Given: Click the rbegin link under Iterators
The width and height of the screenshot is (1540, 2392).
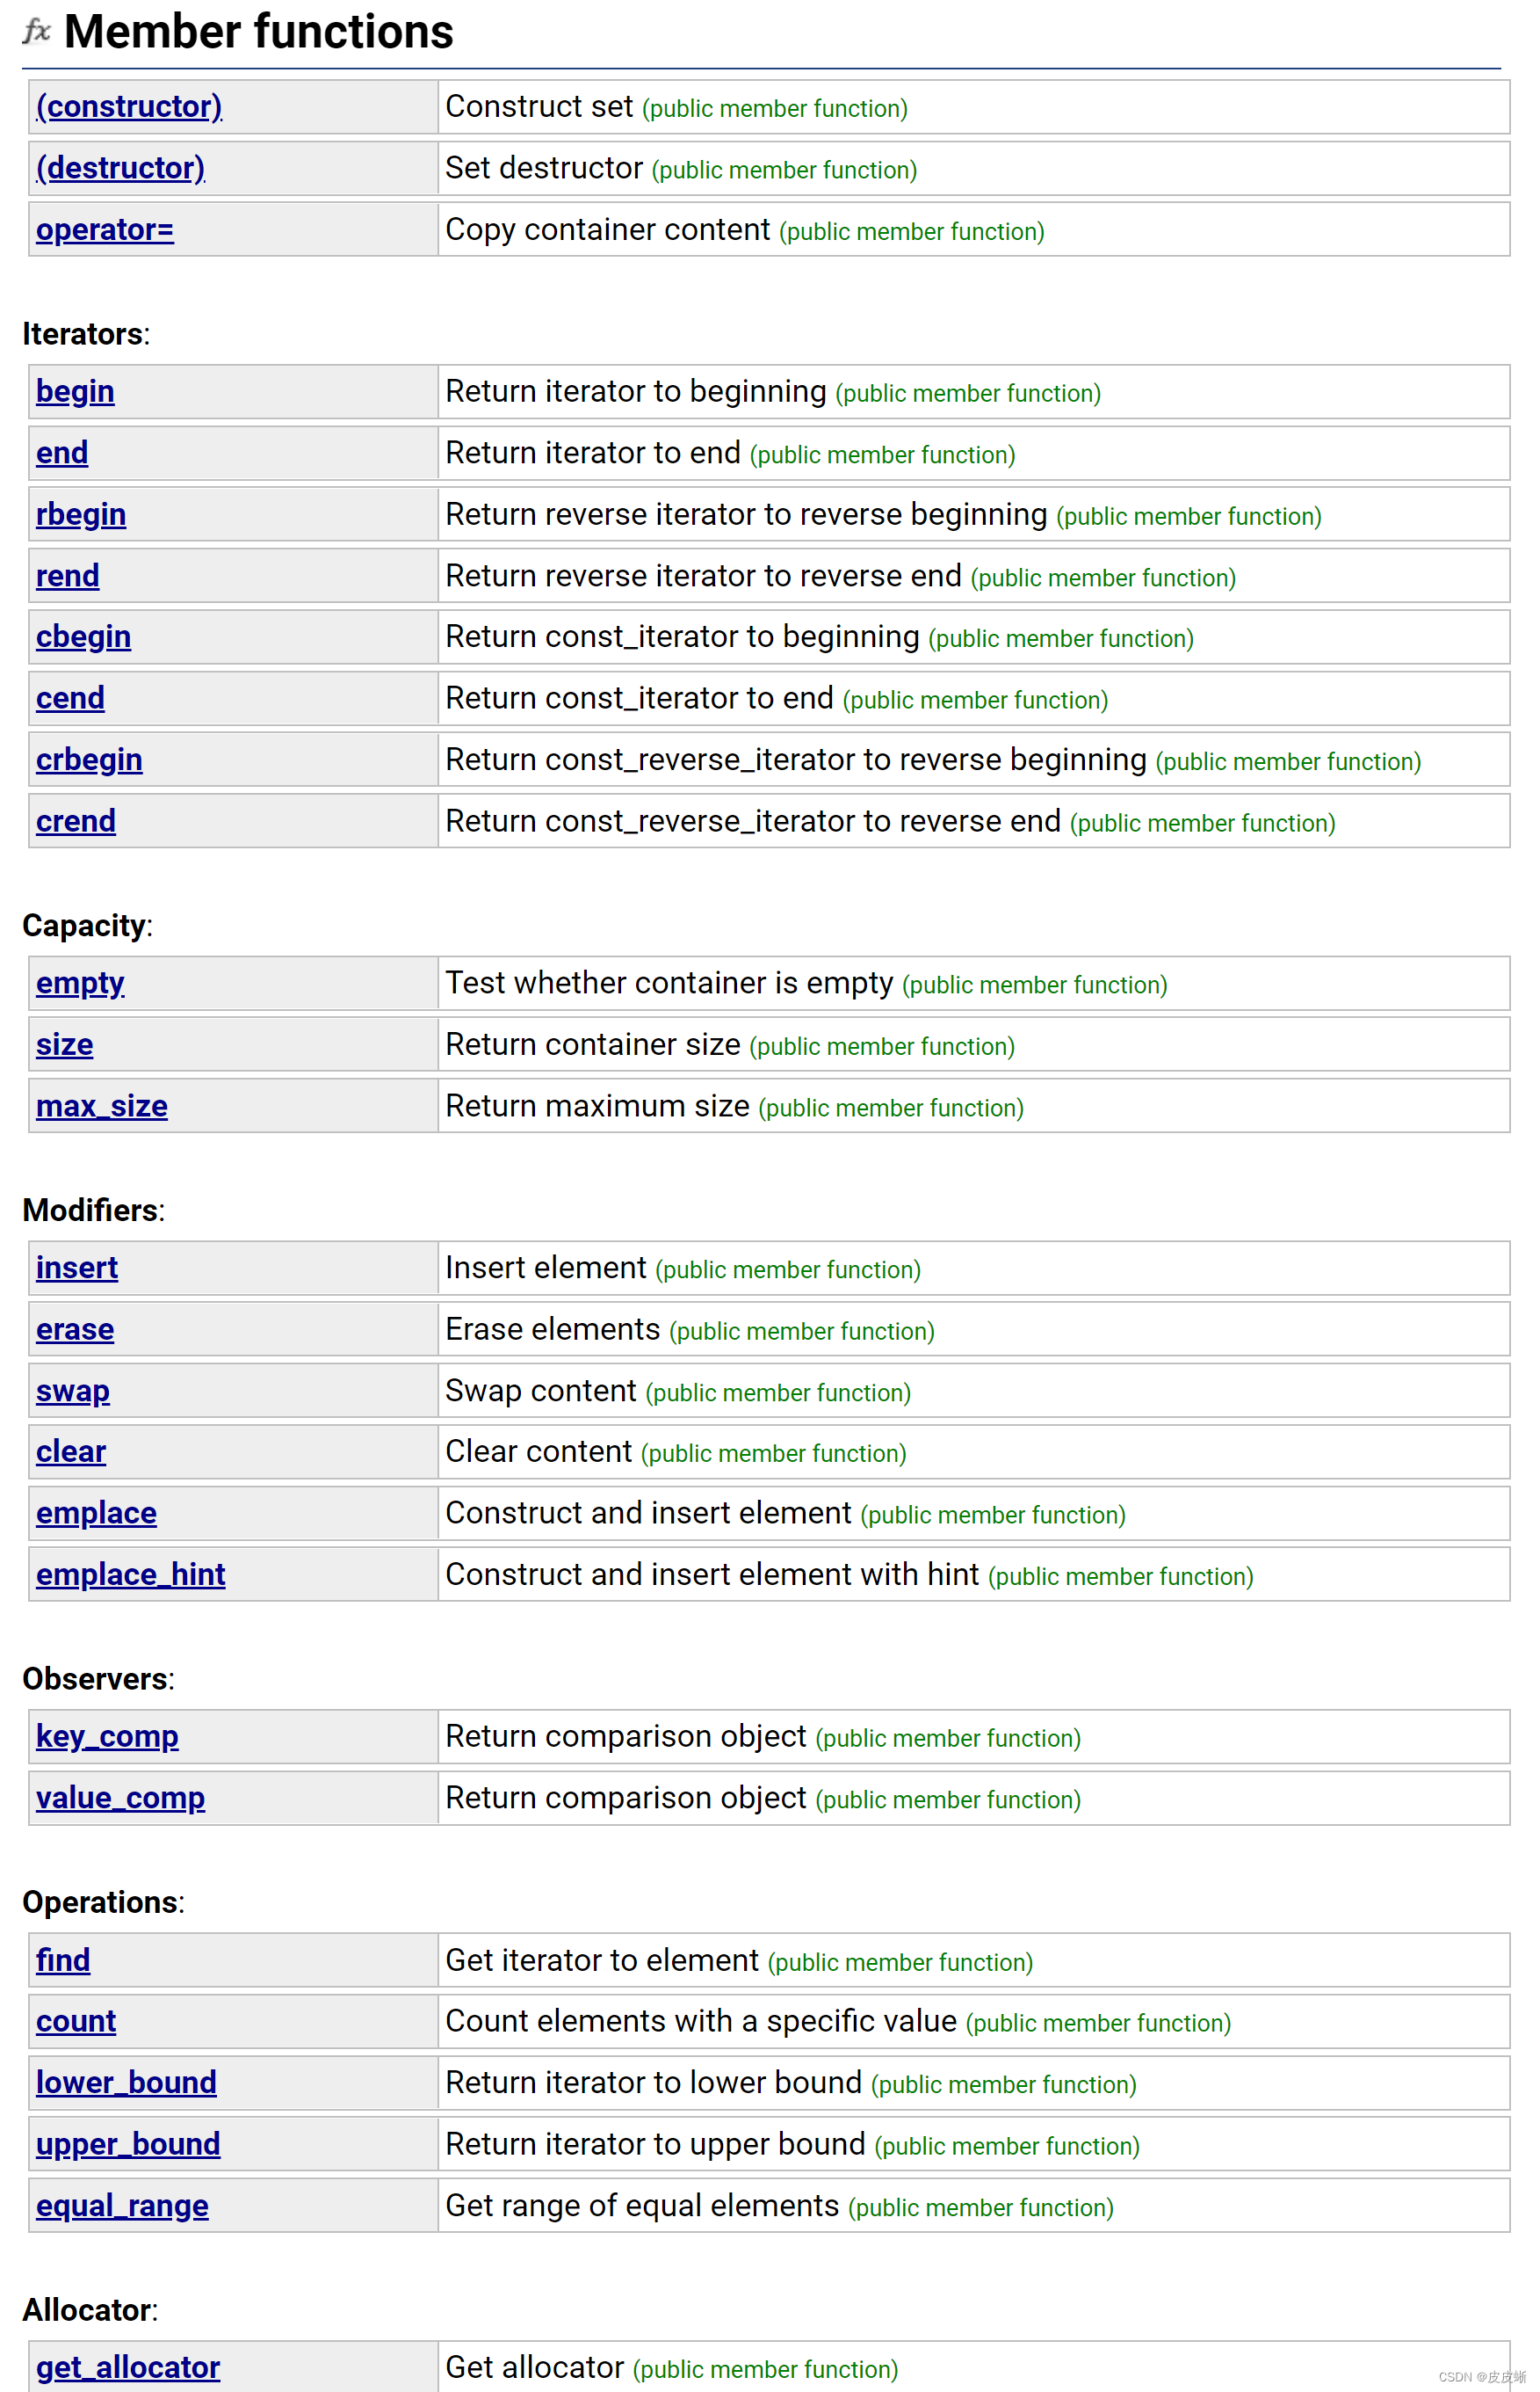Looking at the screenshot, I should [81, 513].
